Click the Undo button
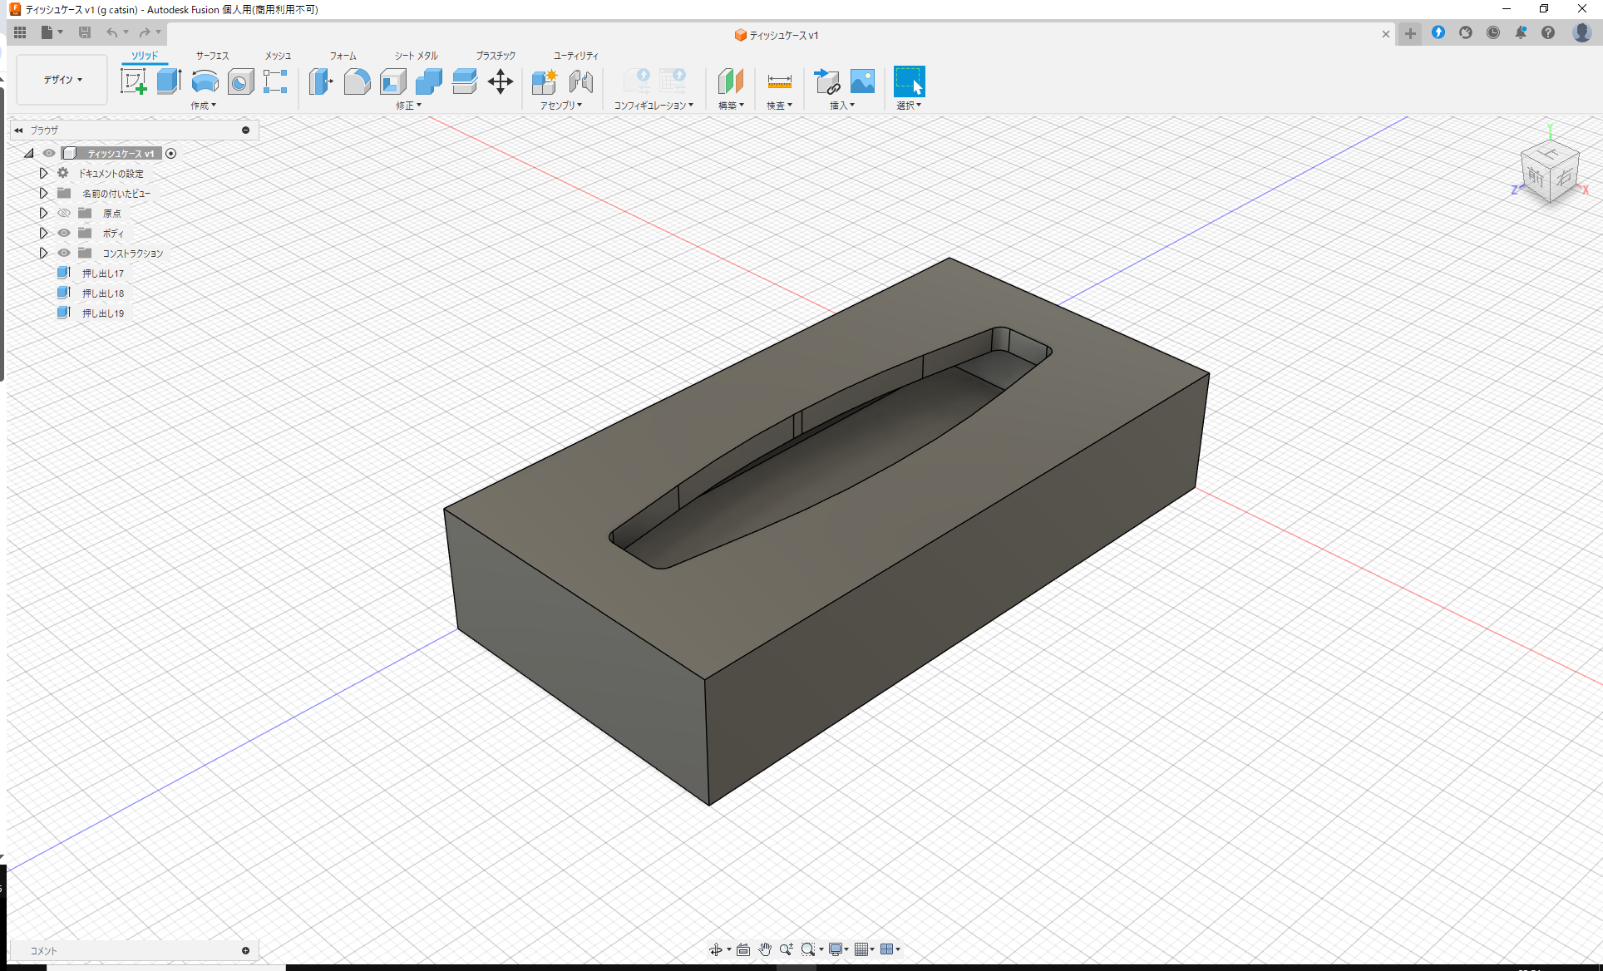This screenshot has height=971, width=1603. coord(113,32)
